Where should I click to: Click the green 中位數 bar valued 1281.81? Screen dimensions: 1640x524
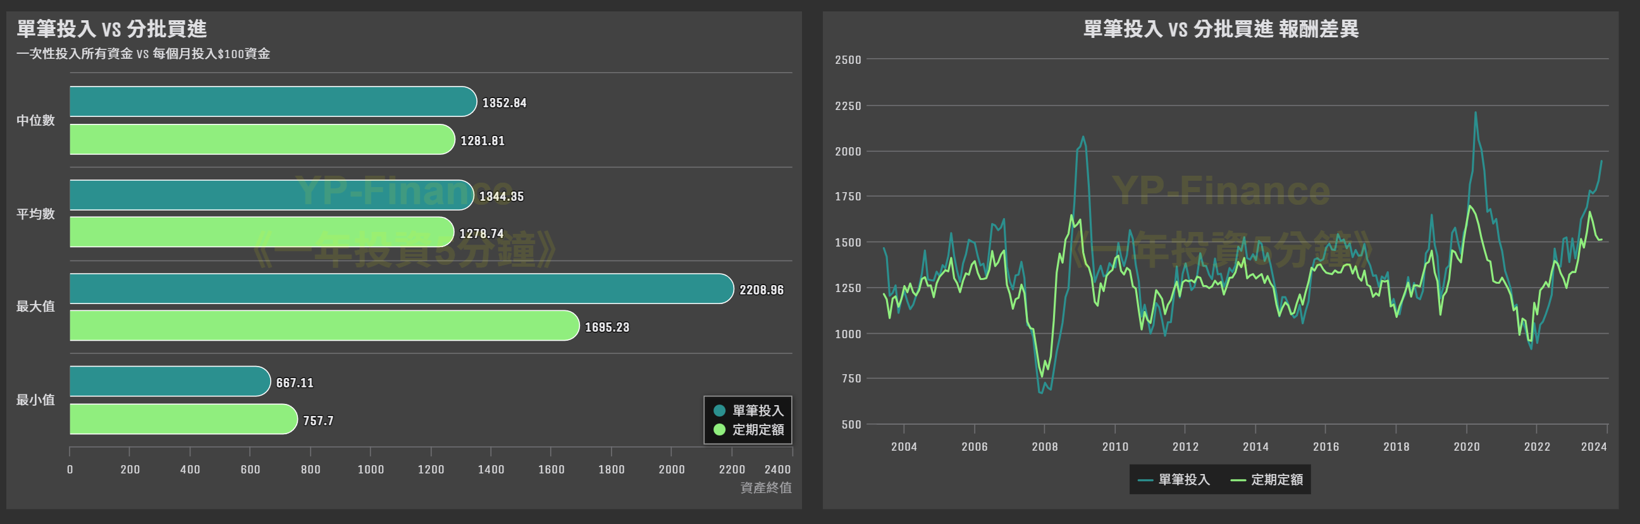262,139
